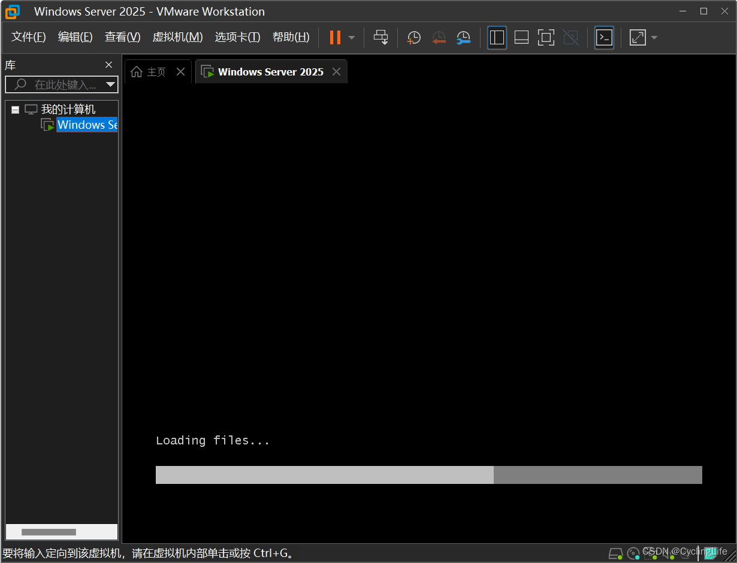Viewport: 737px width, 563px height.
Task: Maximize the VMware Workstation window
Action: point(703,11)
